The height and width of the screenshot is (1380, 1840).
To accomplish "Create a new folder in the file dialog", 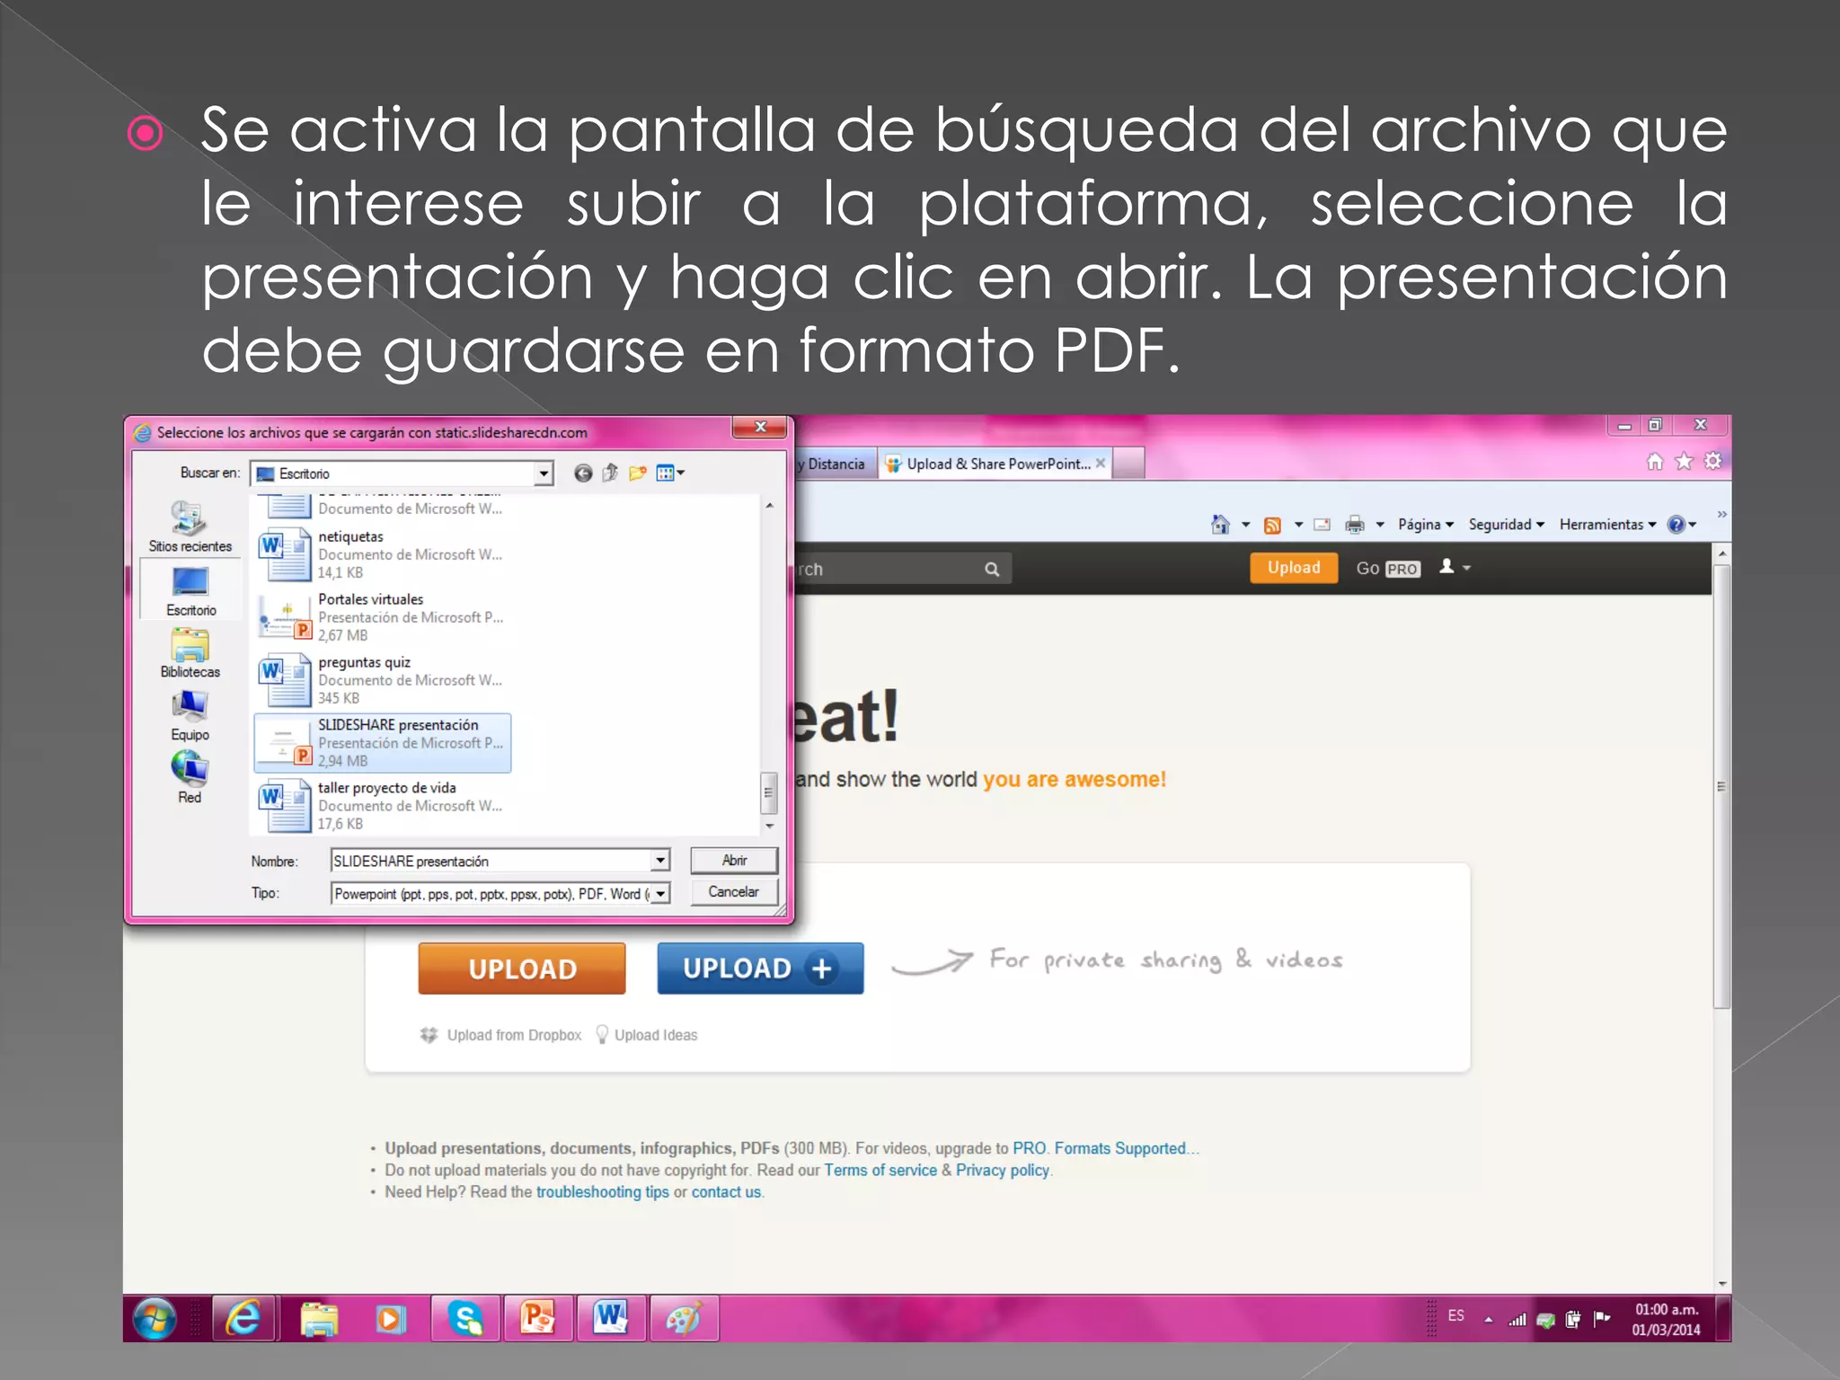I will pos(638,473).
